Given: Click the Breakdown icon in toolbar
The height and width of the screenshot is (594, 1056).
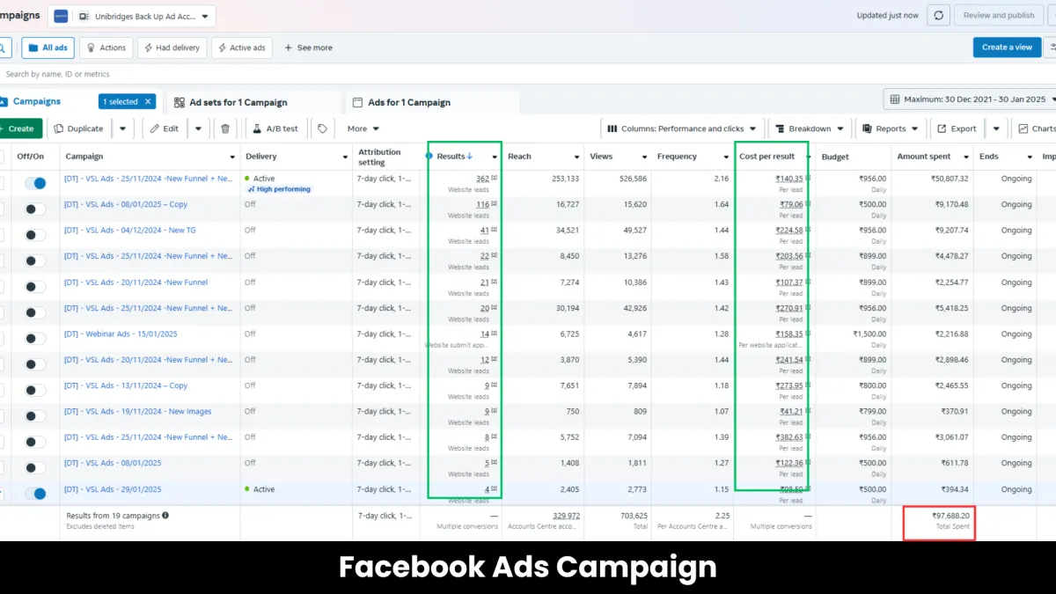Looking at the screenshot, I should pyautogui.click(x=780, y=128).
